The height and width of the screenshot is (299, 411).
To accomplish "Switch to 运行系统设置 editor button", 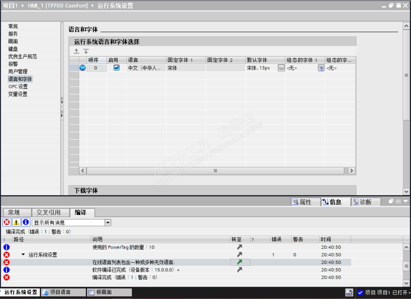I will pos(20,292).
